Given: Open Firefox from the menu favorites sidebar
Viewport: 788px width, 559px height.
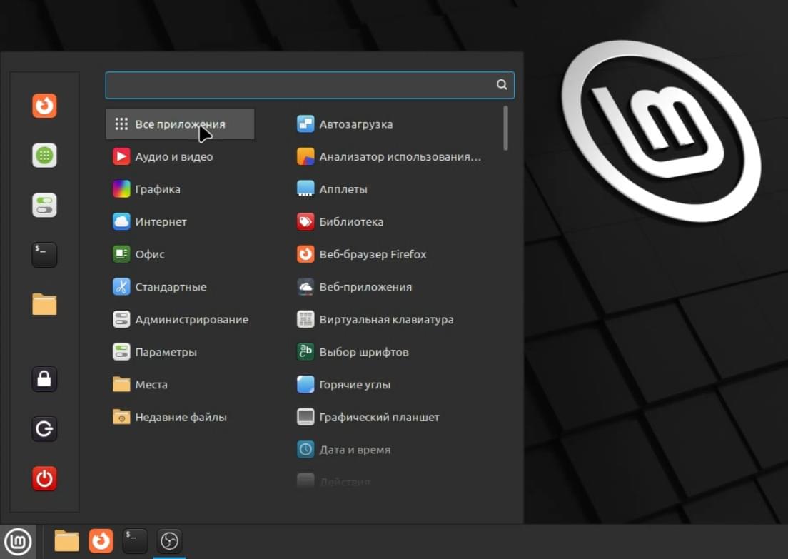Looking at the screenshot, I should [44, 106].
